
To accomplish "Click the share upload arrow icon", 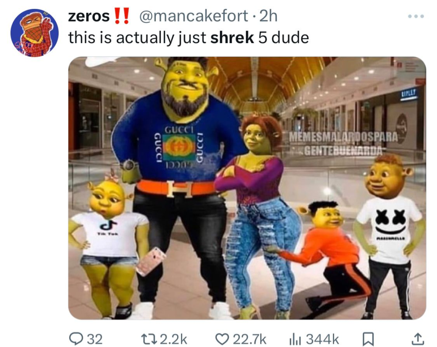I will coord(418,339).
